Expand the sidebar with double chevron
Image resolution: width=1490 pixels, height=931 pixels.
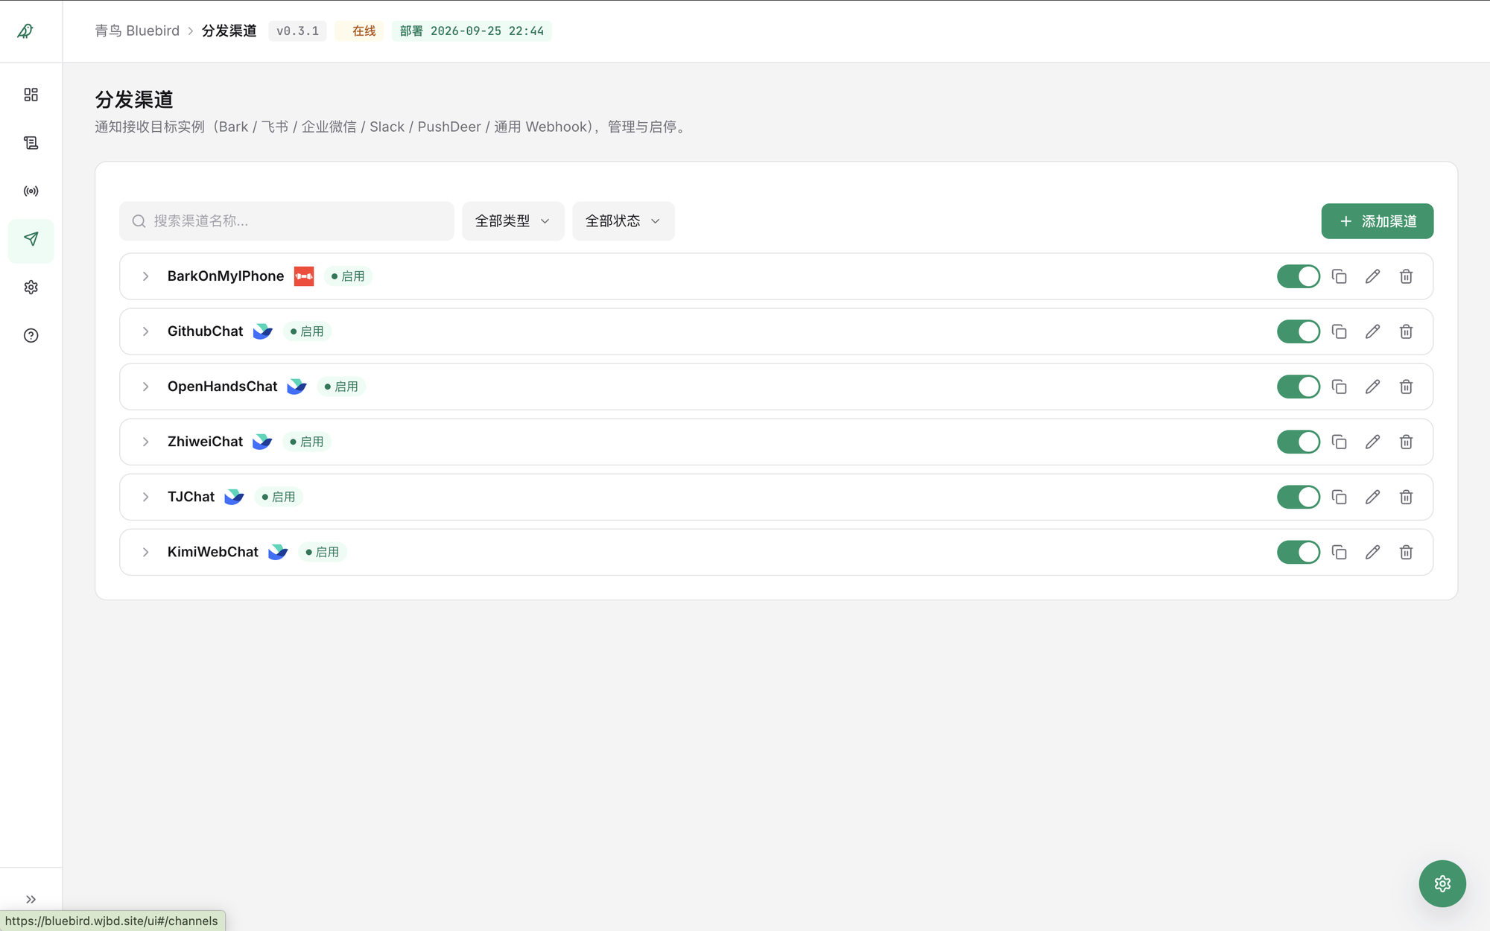31,899
